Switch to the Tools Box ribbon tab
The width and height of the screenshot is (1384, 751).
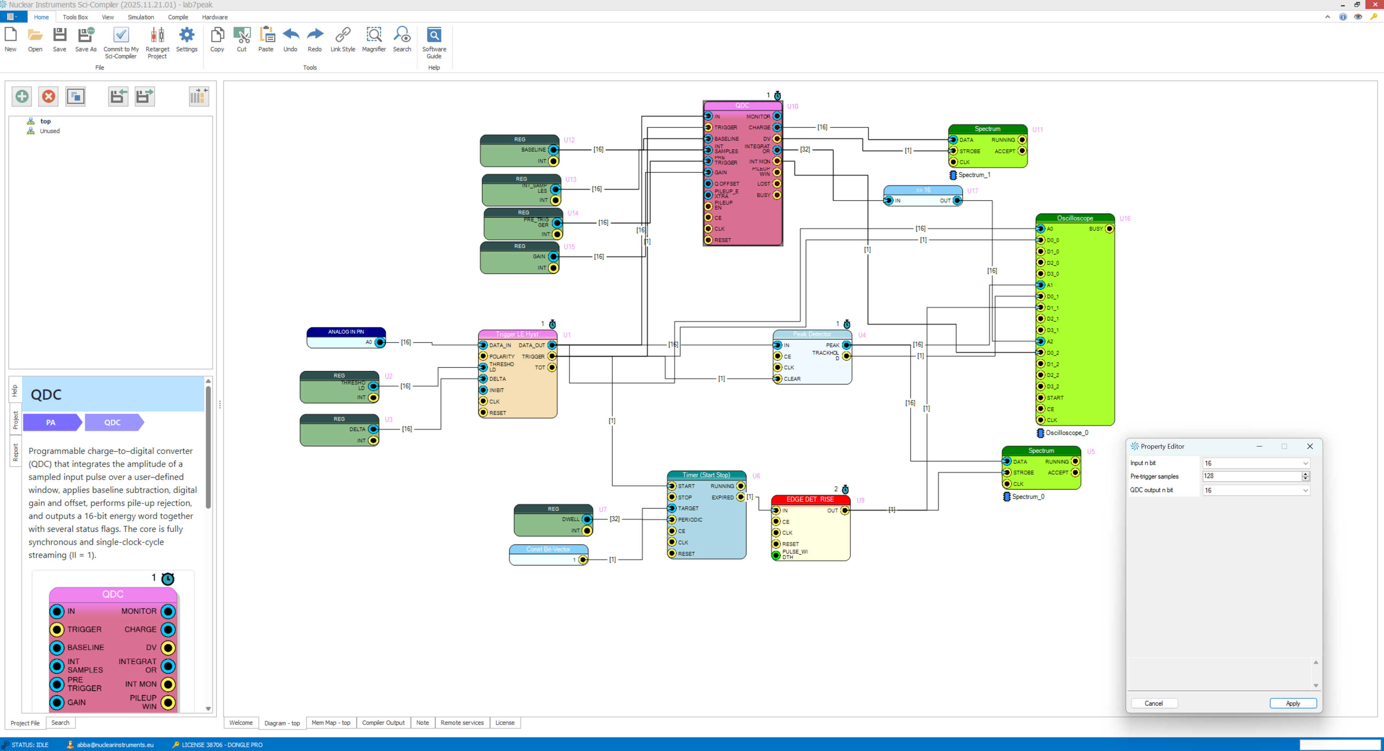(x=75, y=17)
